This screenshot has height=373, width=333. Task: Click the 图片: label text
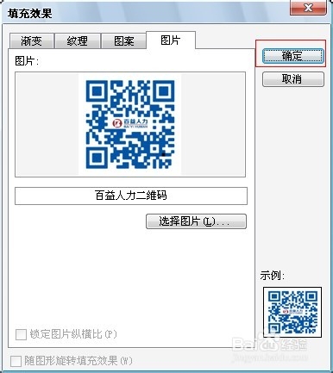pos(27,61)
